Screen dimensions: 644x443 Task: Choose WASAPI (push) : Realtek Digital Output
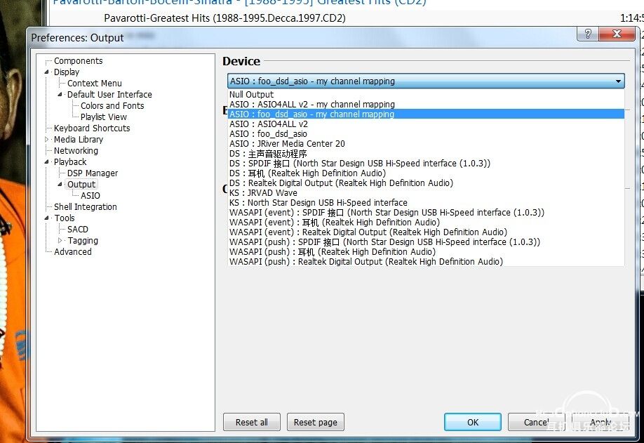tap(426, 262)
